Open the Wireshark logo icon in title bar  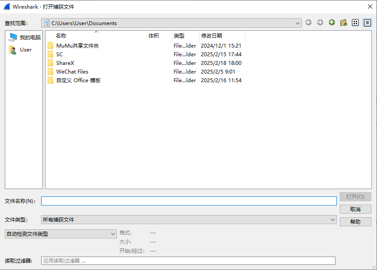click(x=6, y=6)
